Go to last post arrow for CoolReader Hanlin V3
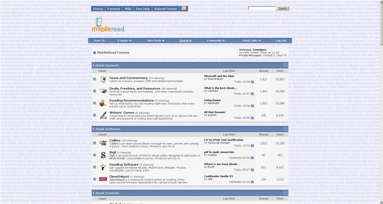This screenshot has height=204, width=383. tap(252, 182)
